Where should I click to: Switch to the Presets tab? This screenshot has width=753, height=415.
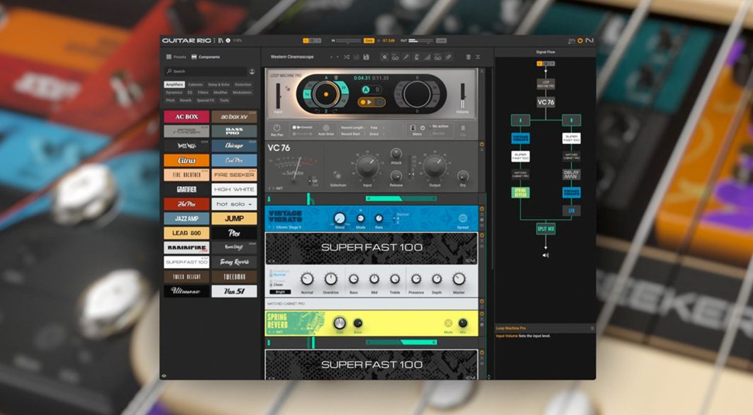pyautogui.click(x=178, y=57)
